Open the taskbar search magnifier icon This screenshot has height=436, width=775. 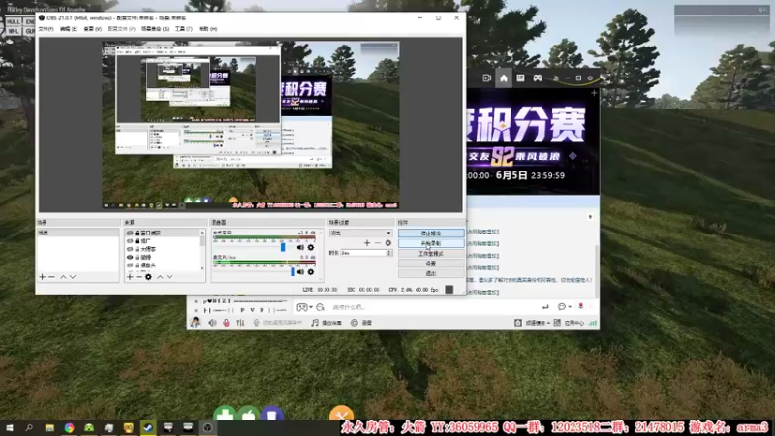tap(29, 427)
